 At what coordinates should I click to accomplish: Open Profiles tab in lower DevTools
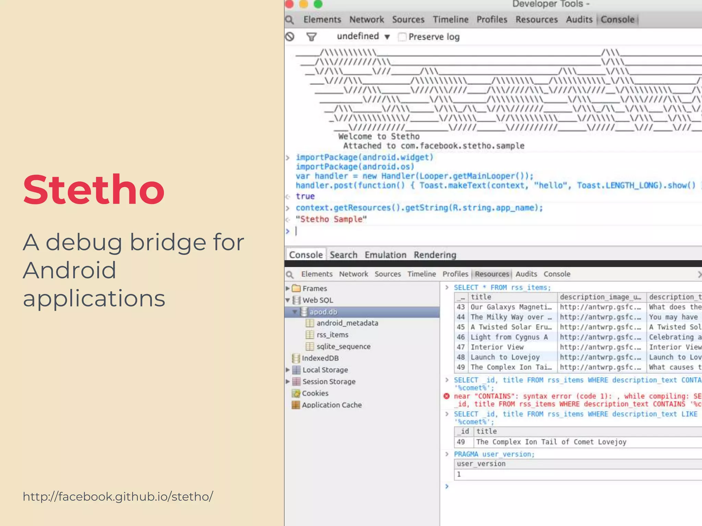[x=455, y=274]
